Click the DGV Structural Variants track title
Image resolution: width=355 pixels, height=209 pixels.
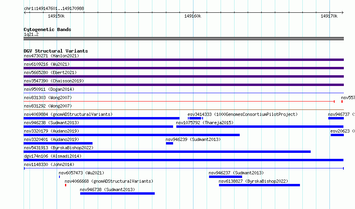click(56, 51)
